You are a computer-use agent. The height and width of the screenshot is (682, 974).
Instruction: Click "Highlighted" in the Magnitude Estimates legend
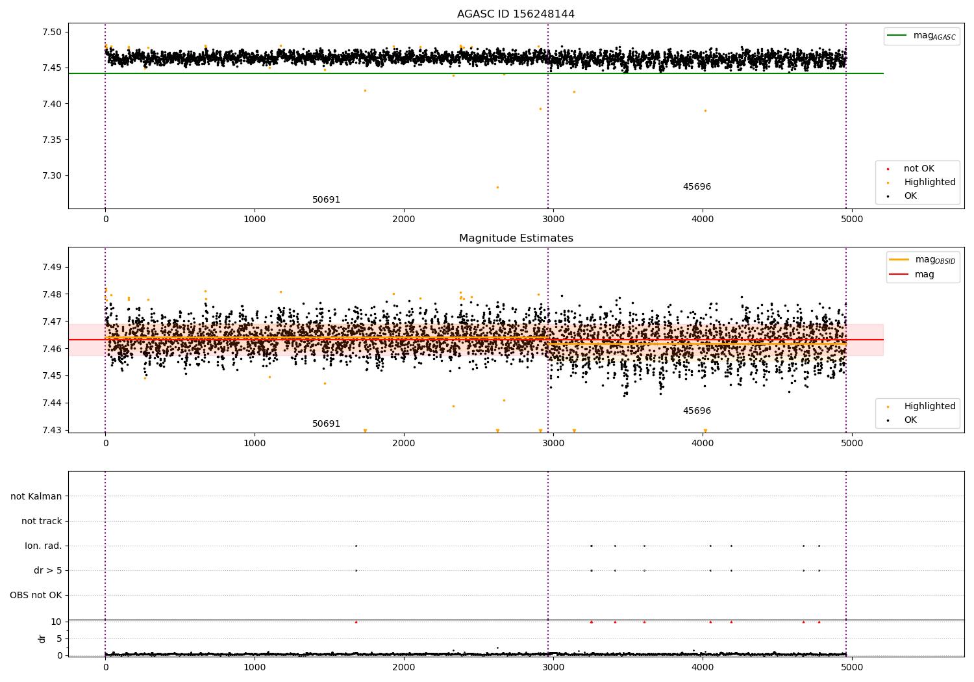click(930, 407)
